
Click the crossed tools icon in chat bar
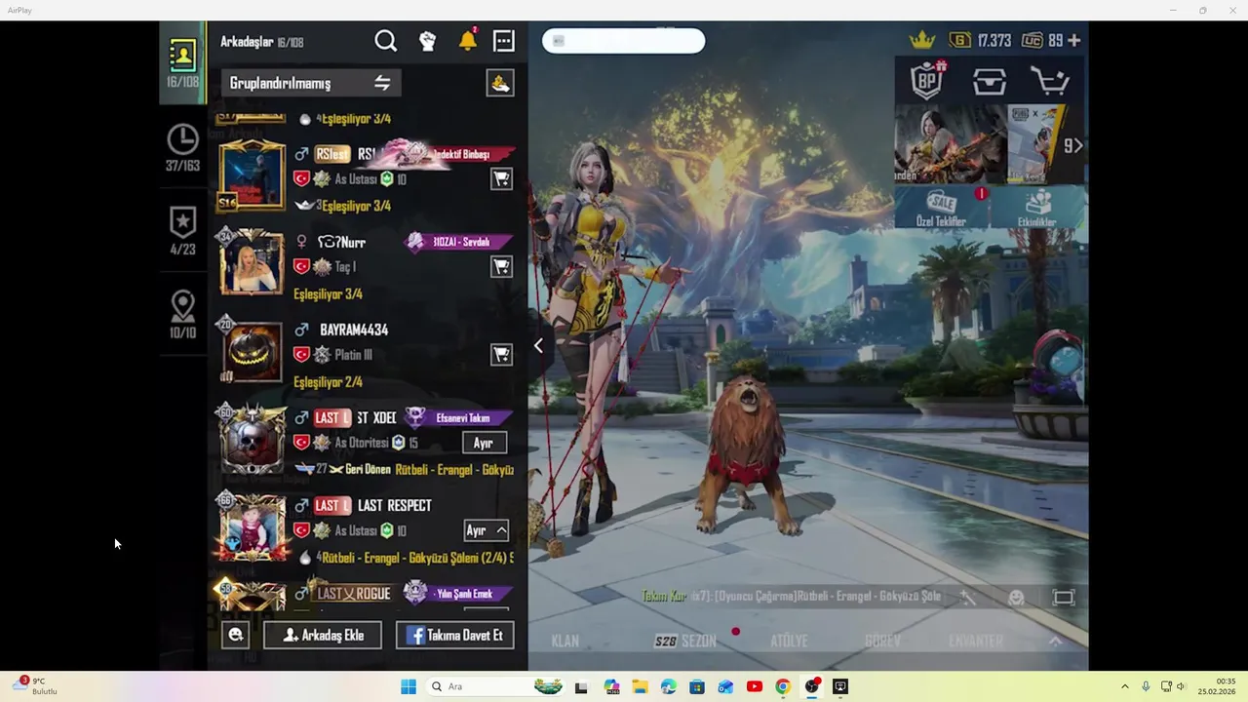tap(967, 598)
